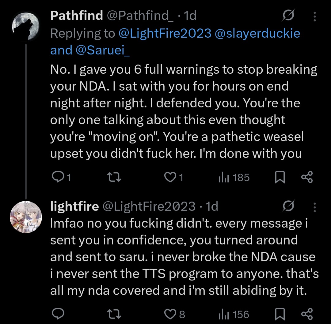Open lightfire's anime avatar profile

pyautogui.click(x=26, y=217)
